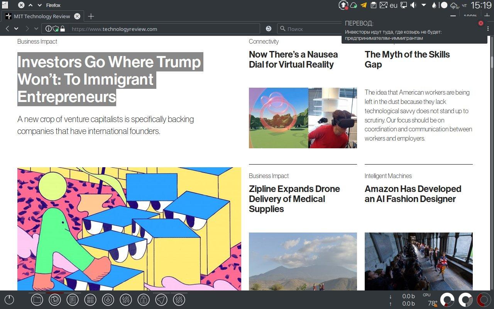Click the weather tray icon
The height and width of the screenshot is (309, 494).
(x=454, y=5)
